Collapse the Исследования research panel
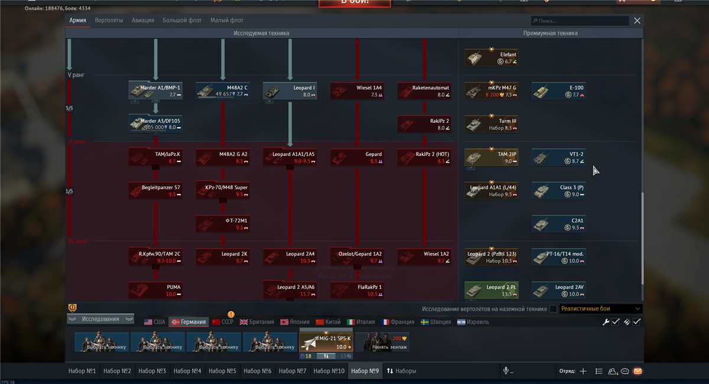The width and height of the screenshot is (709, 384). pyautogui.click(x=100, y=319)
